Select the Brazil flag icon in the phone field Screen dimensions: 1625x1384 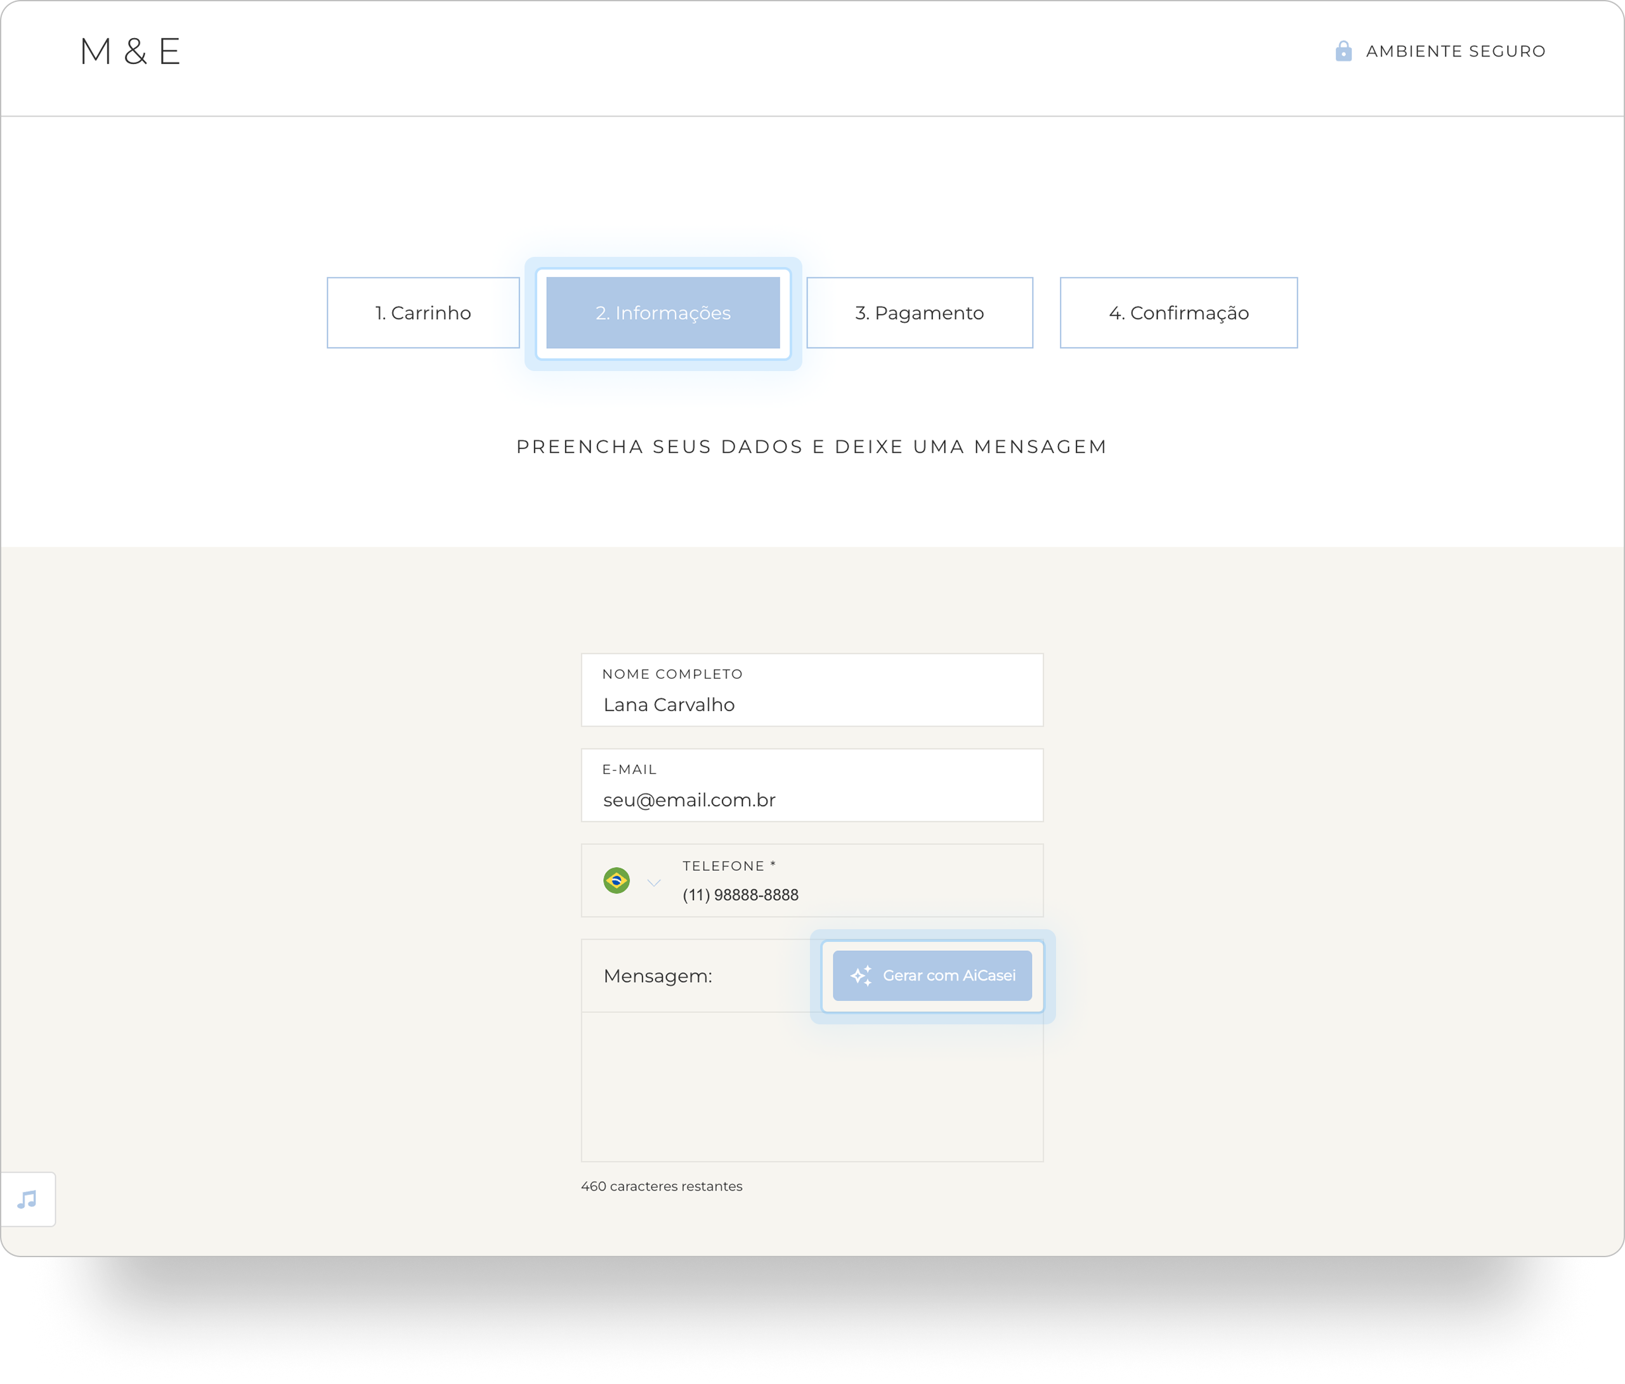pos(617,880)
